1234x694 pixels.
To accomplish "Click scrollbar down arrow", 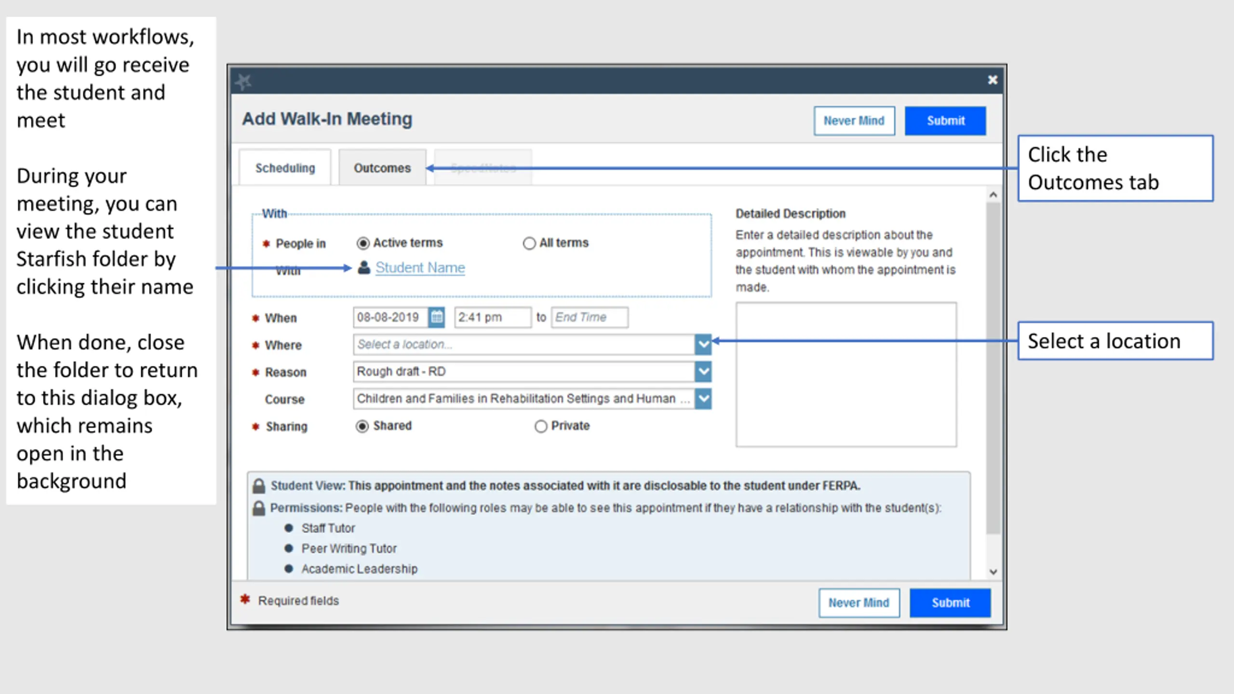I will click(x=993, y=572).
